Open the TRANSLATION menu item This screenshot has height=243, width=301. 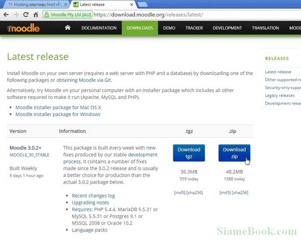[x=265, y=28]
